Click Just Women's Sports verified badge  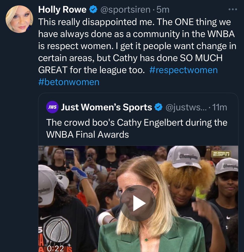[158, 108]
